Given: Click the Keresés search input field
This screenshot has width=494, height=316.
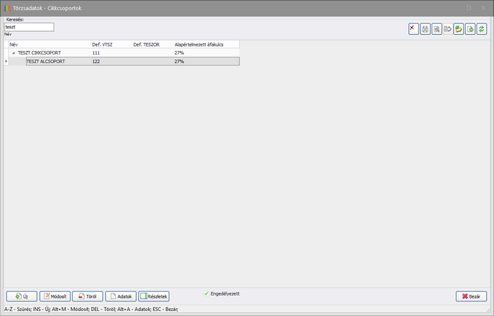Looking at the screenshot, I should point(29,27).
